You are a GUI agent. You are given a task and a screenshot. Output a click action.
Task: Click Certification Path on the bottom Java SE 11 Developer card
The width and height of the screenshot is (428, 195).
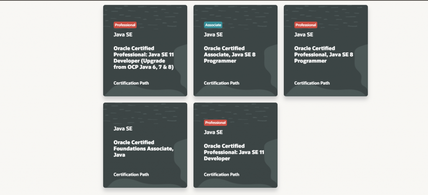[x=221, y=175]
